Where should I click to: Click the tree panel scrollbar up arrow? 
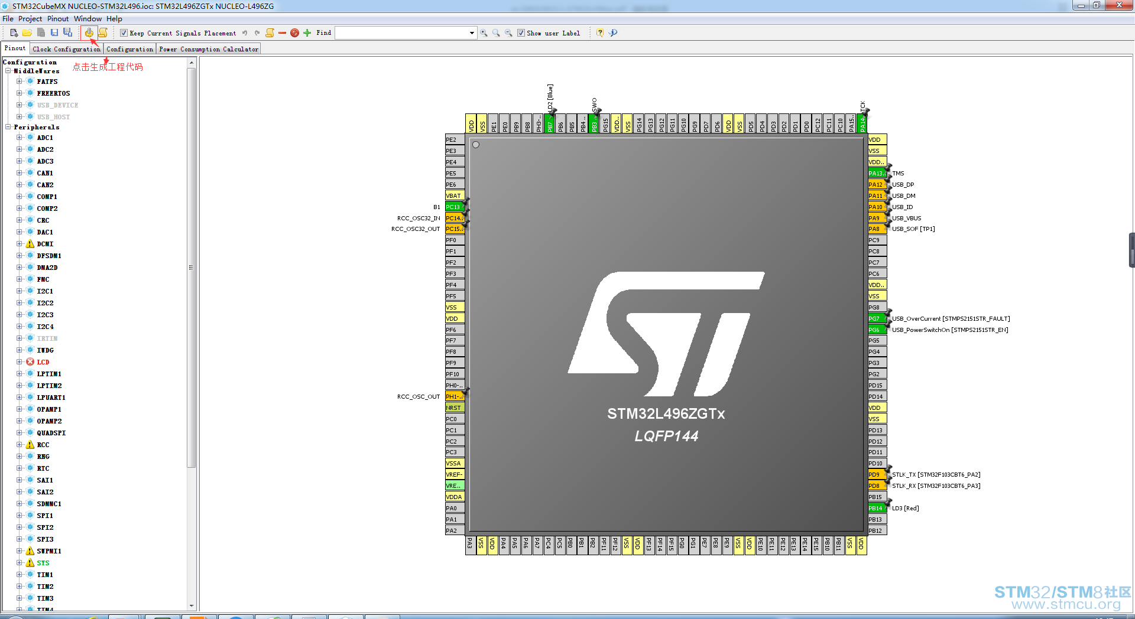pos(191,61)
